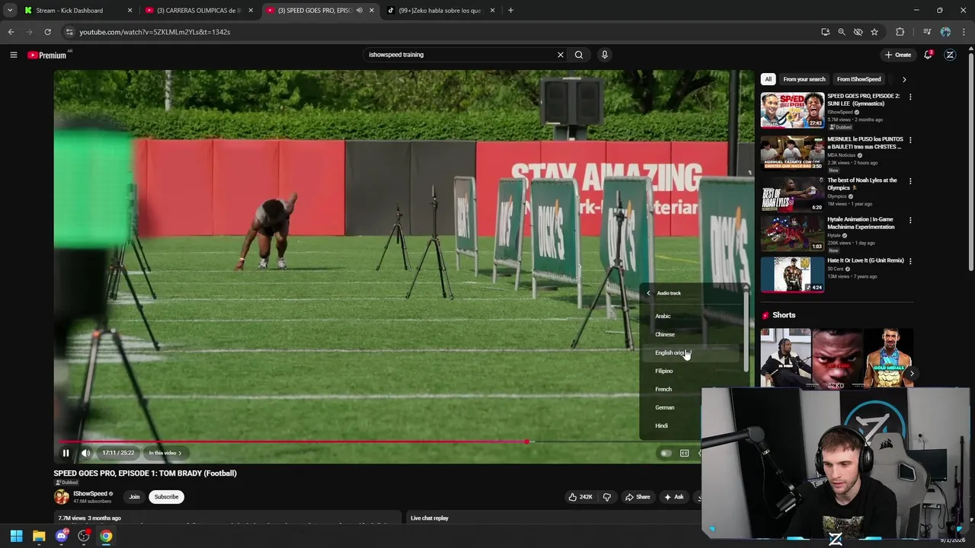Open the account avatar menu

point(950,55)
